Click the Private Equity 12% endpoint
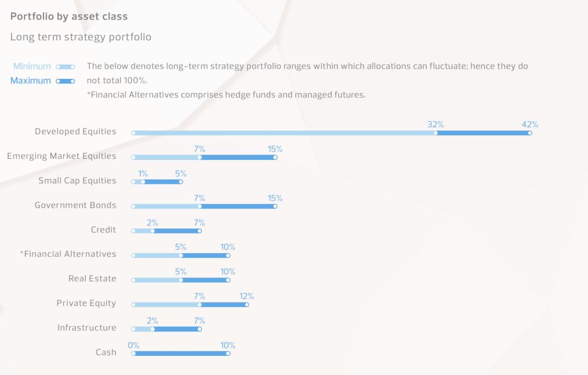 [x=247, y=304]
